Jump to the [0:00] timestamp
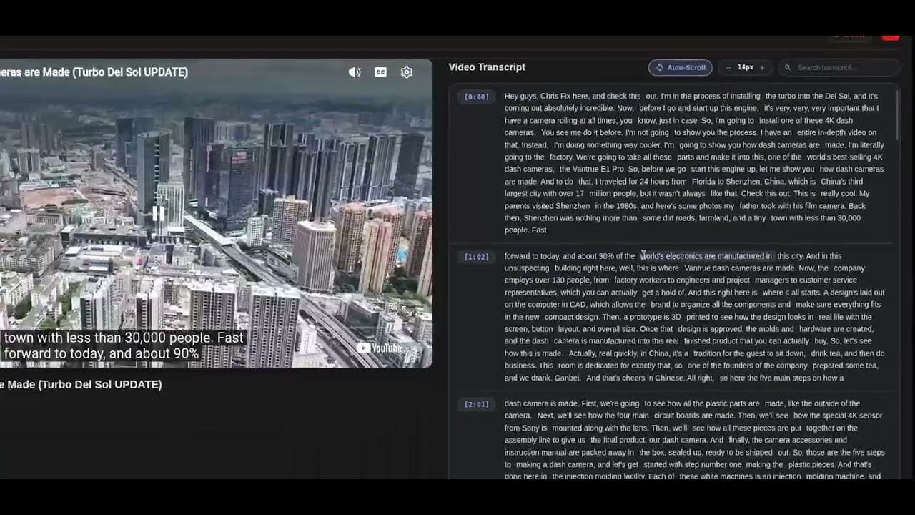This screenshot has width=915, height=515. point(477,97)
